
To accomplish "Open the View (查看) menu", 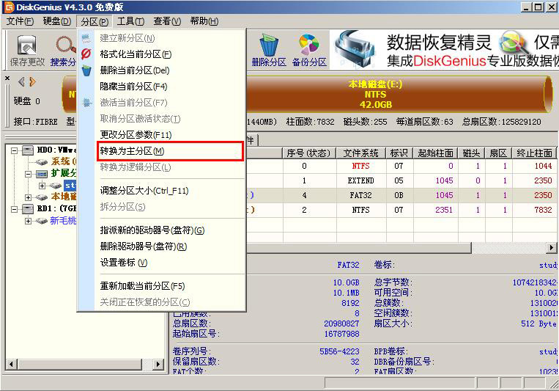I will point(167,21).
